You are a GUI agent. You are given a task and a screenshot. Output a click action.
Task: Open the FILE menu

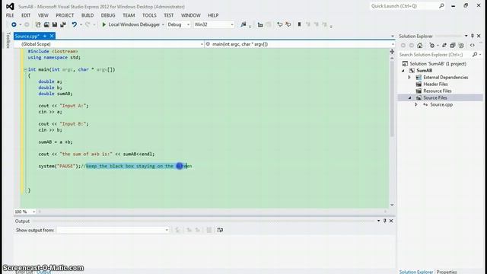10,15
